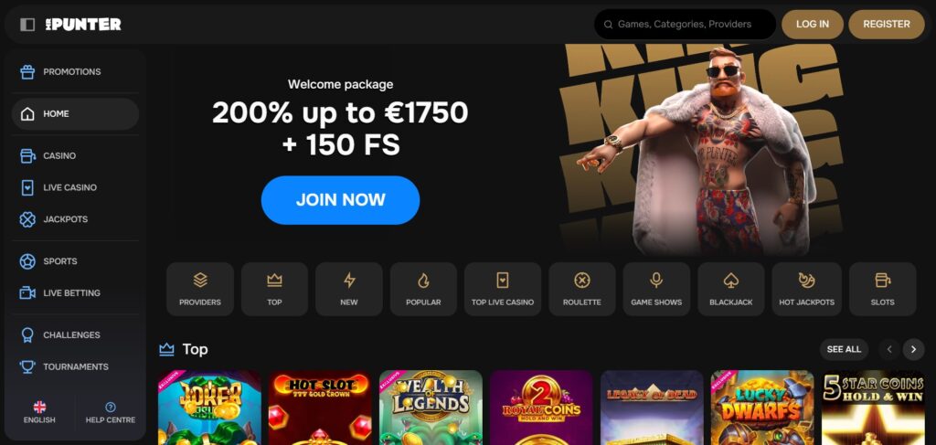Click the Join Now button

pos(340,200)
